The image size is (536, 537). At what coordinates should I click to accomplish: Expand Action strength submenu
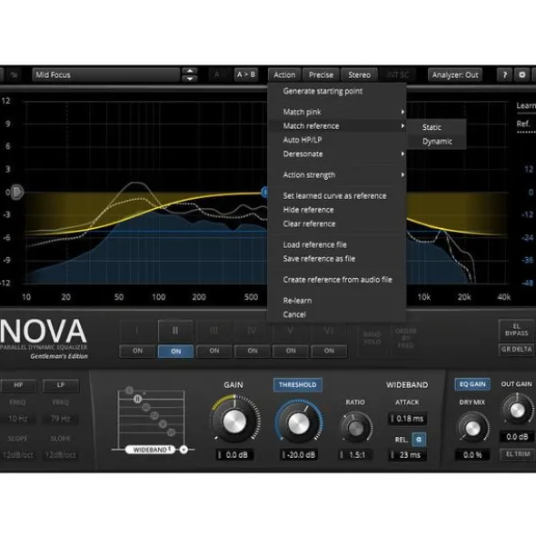click(337, 175)
